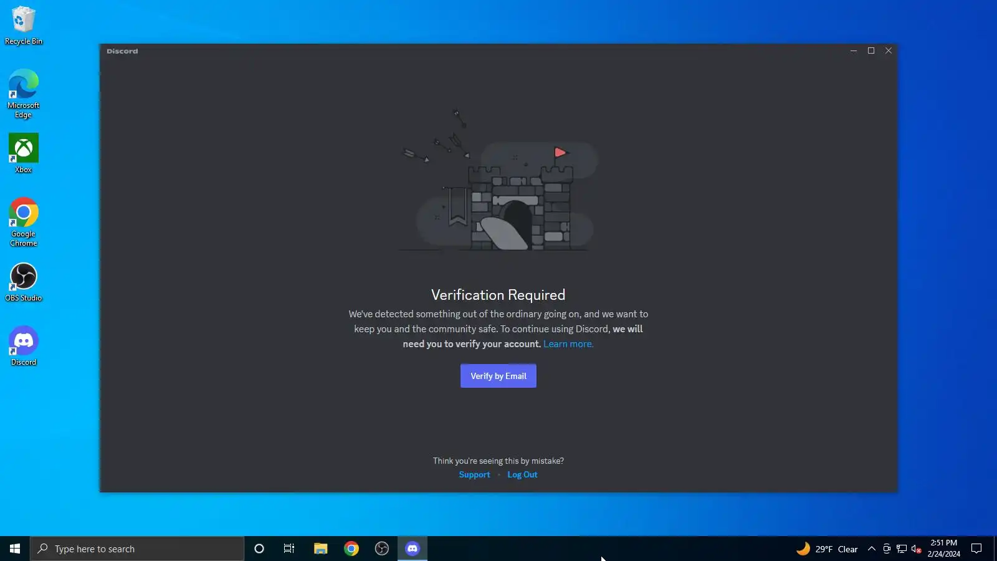Open the muted volume tray icon
Image resolution: width=997 pixels, height=561 pixels.
pos(916,549)
